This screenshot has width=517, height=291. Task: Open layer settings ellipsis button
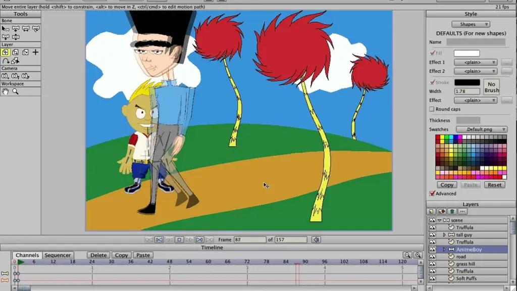tap(462, 212)
